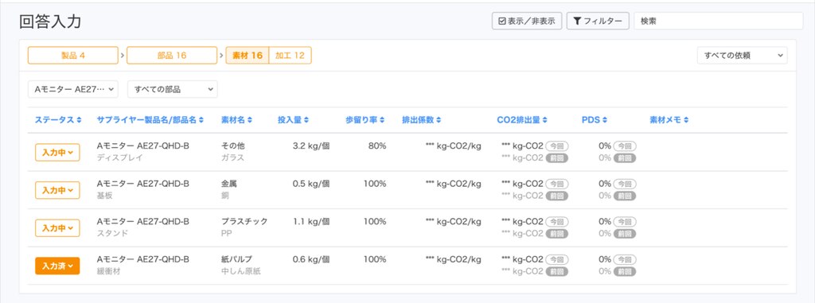The width and height of the screenshot is (815, 303).
Task: Open 入力中 status dropdown for 基板 row
Action: [57, 190]
